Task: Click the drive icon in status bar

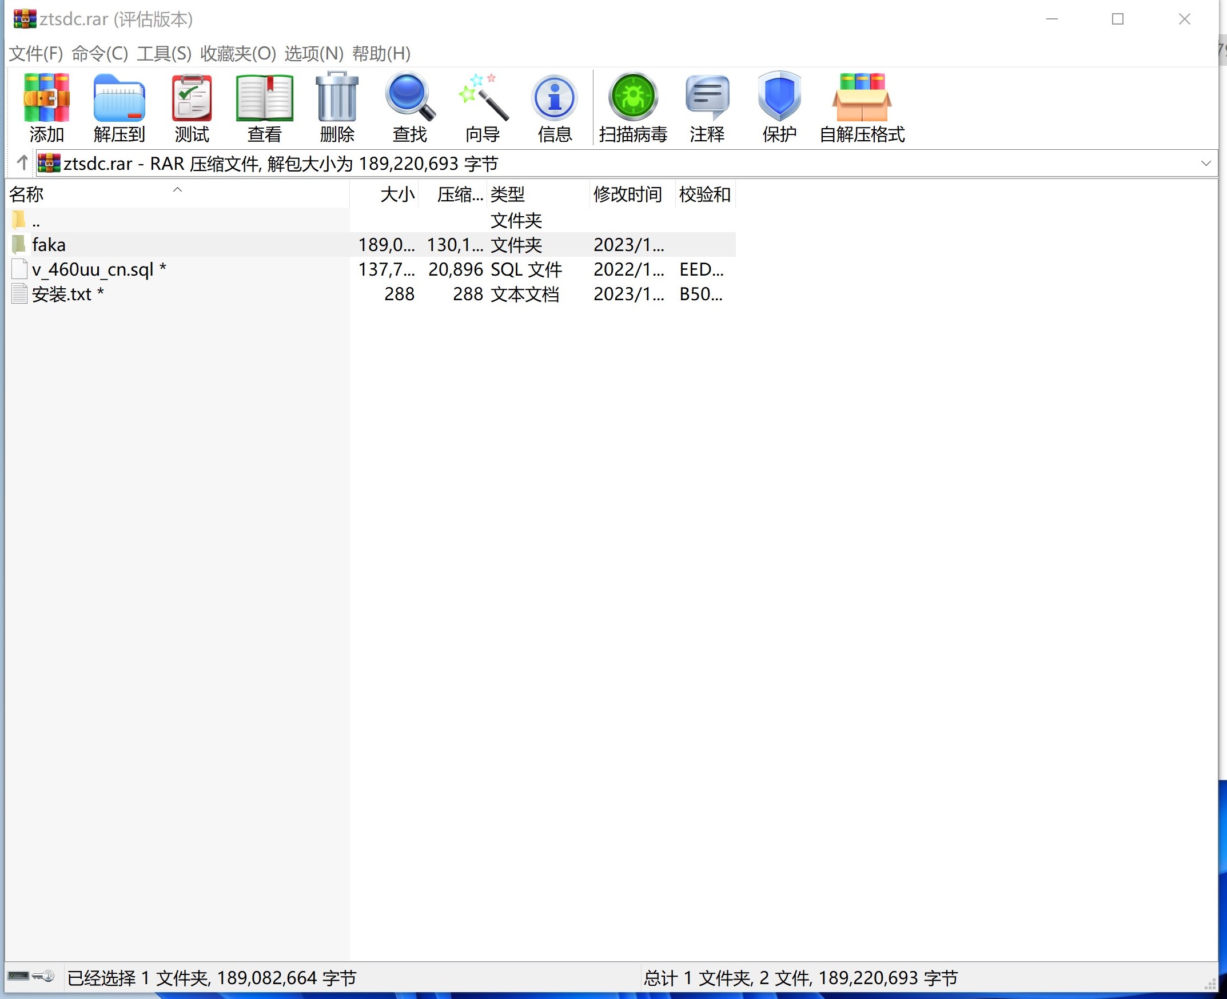Action: tap(18, 976)
